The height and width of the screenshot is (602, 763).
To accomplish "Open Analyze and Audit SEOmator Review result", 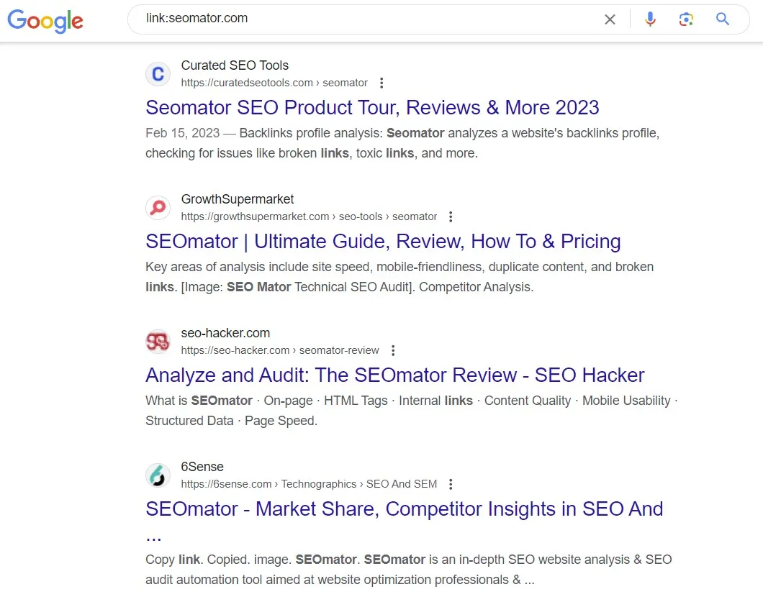I will [394, 375].
